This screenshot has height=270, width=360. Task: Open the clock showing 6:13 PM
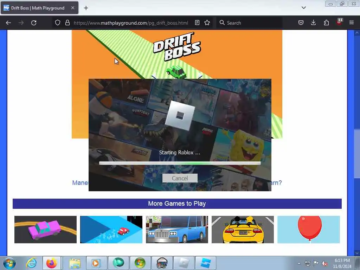pyautogui.click(x=342, y=263)
